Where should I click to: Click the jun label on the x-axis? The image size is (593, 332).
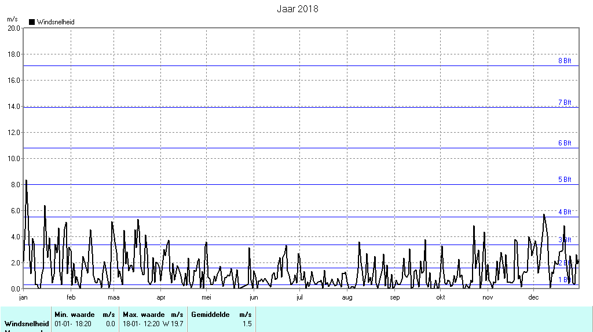click(x=254, y=297)
